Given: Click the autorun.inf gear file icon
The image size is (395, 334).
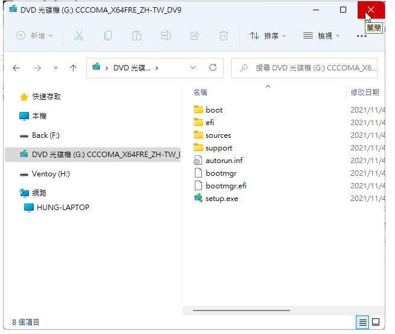Looking at the screenshot, I should click(x=198, y=160).
